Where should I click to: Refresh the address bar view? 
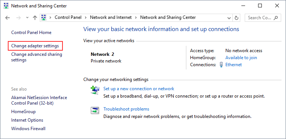[x=237, y=18]
